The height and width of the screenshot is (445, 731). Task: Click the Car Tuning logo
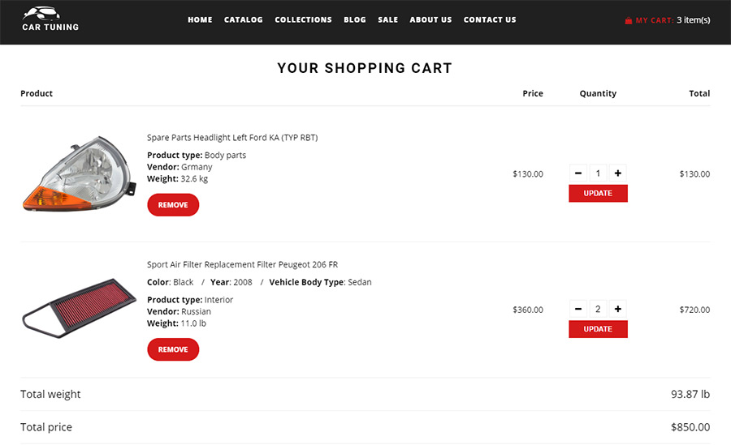pyautogui.click(x=50, y=19)
